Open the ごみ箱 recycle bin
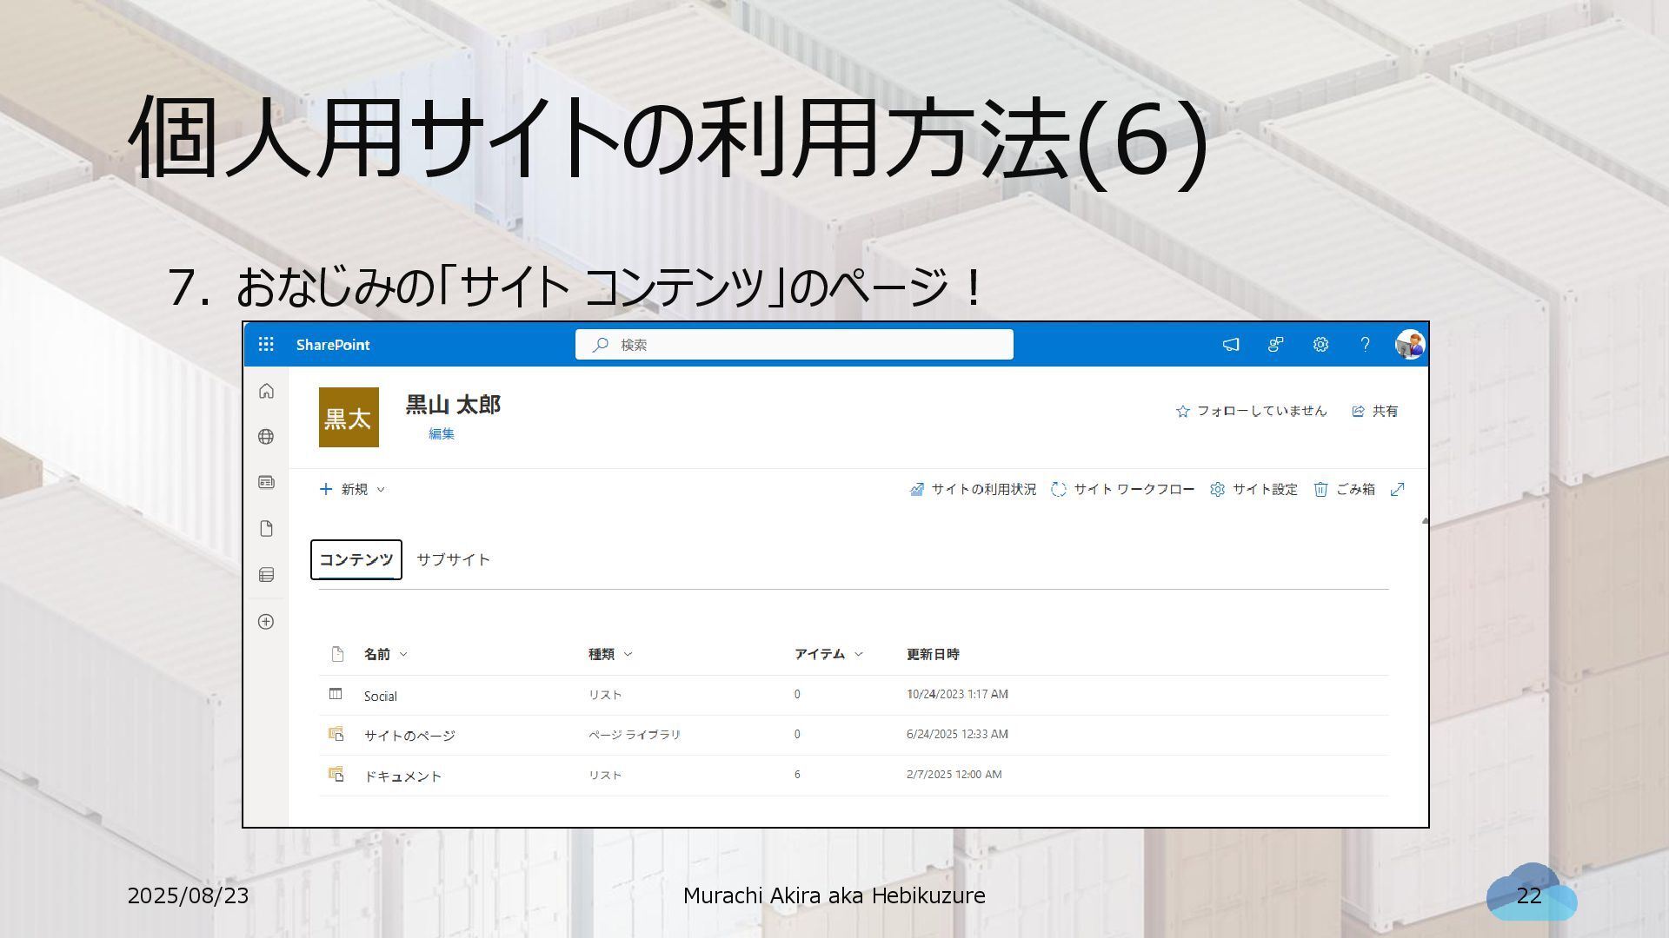Image resolution: width=1669 pixels, height=938 pixels. [x=1344, y=489]
